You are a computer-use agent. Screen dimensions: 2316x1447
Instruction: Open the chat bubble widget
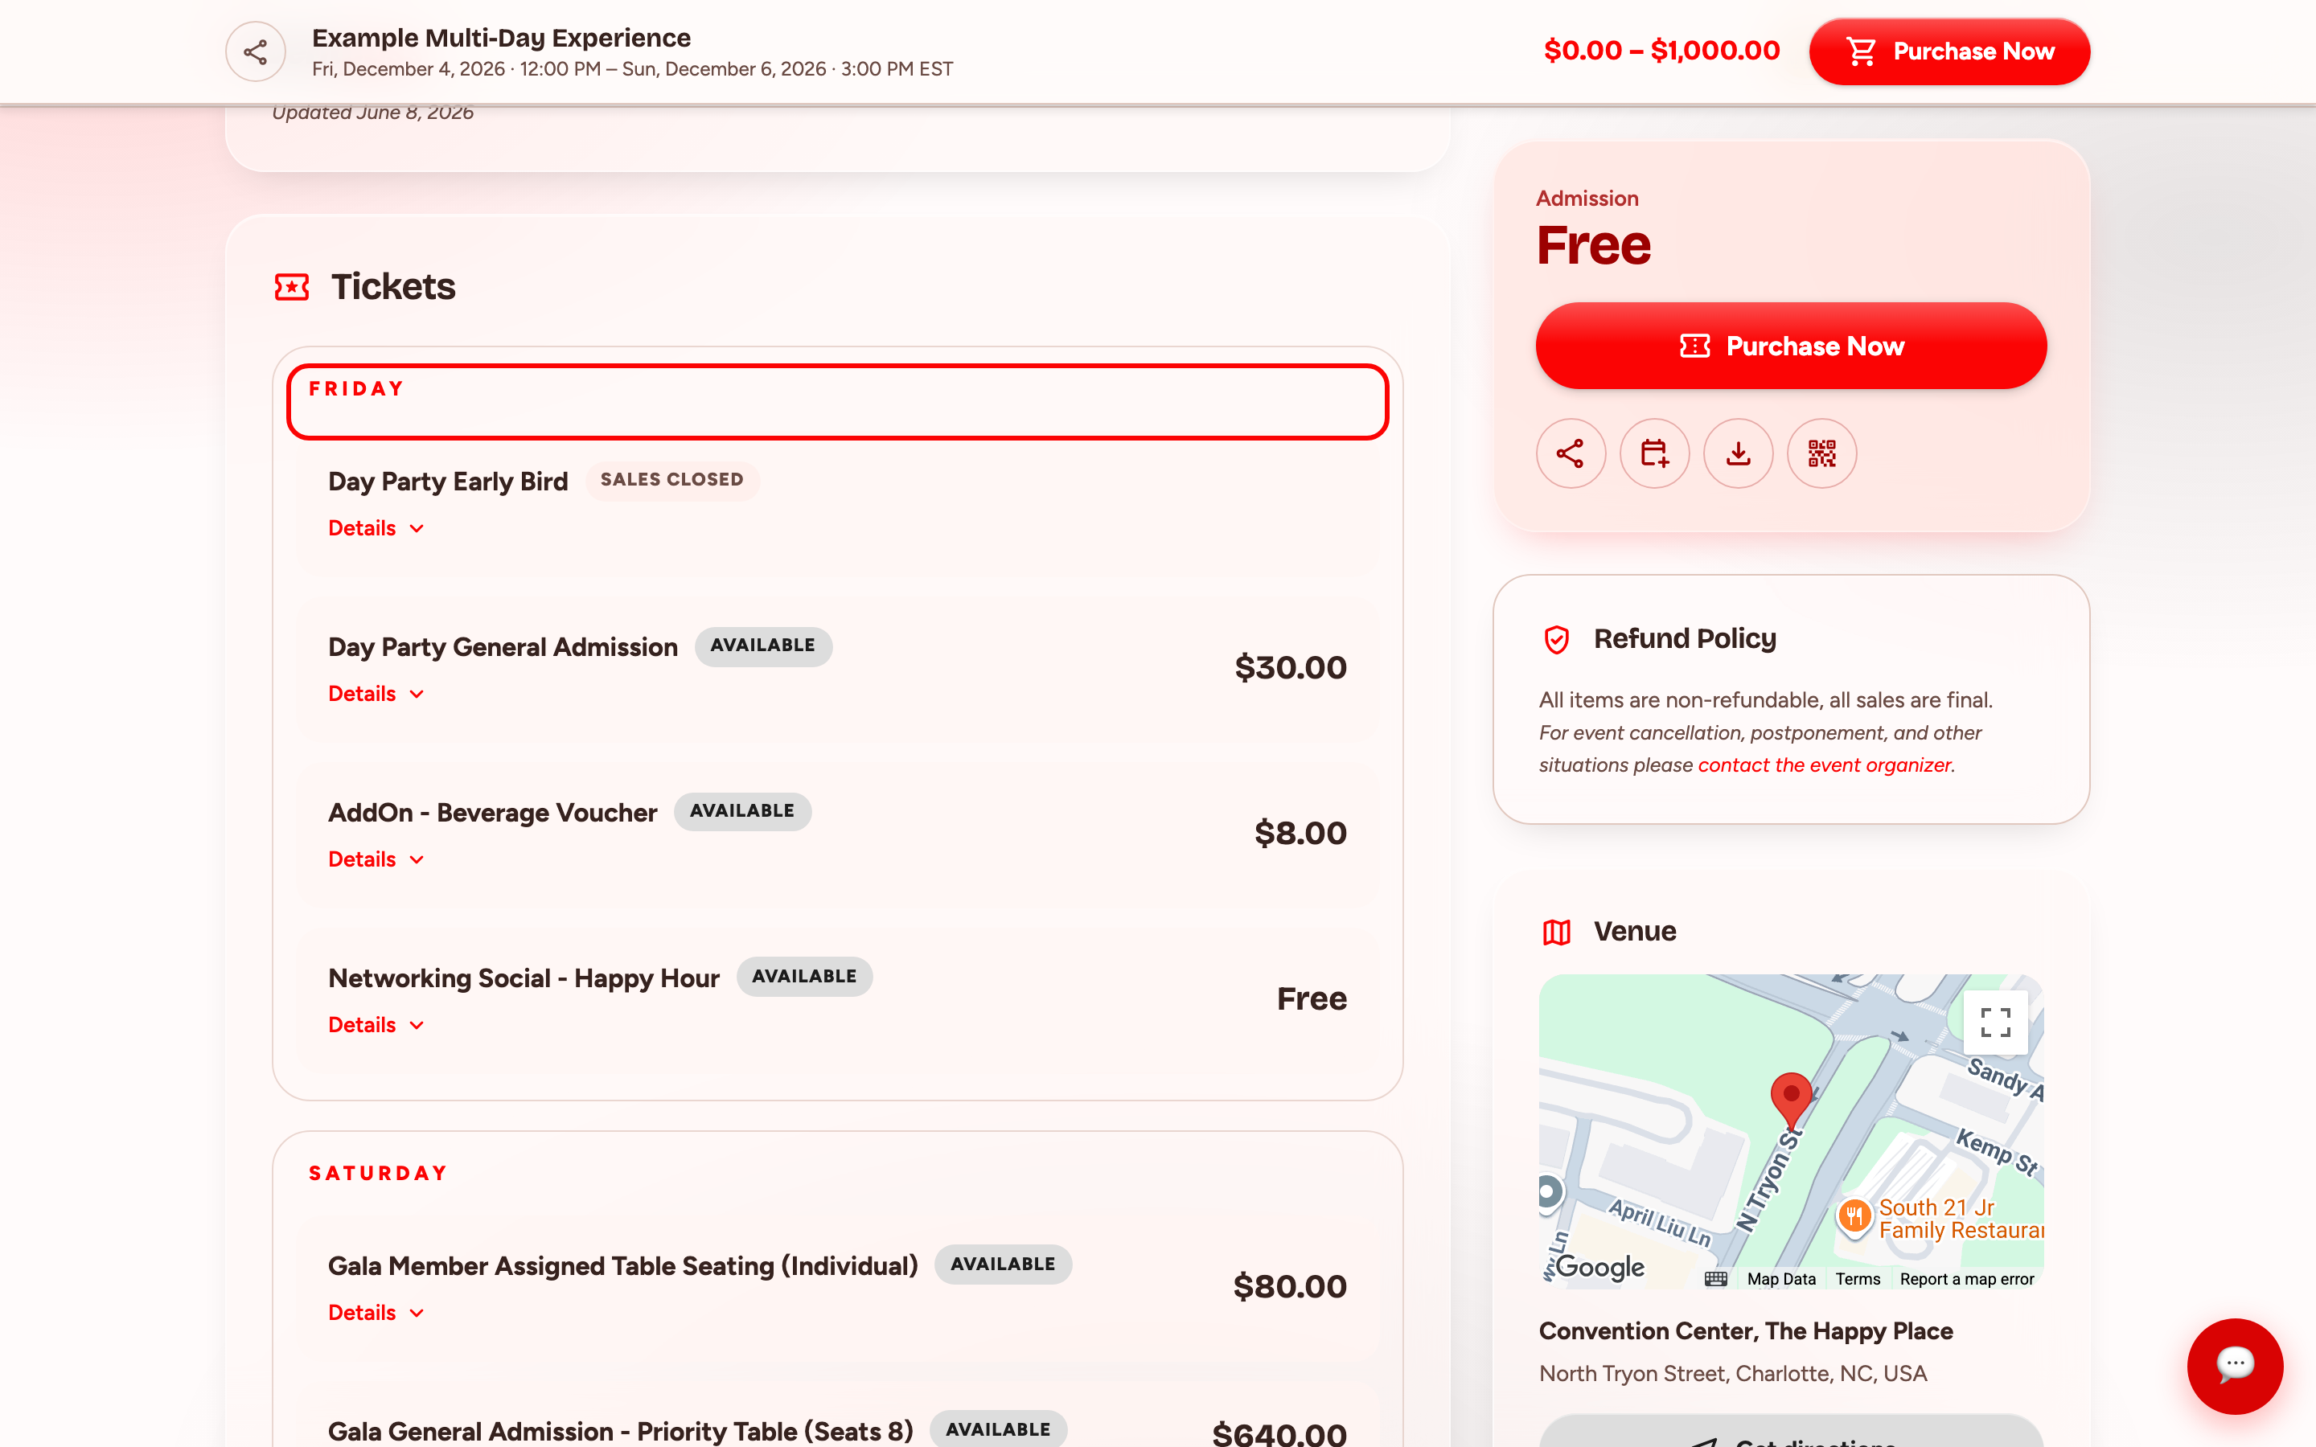[2235, 1366]
